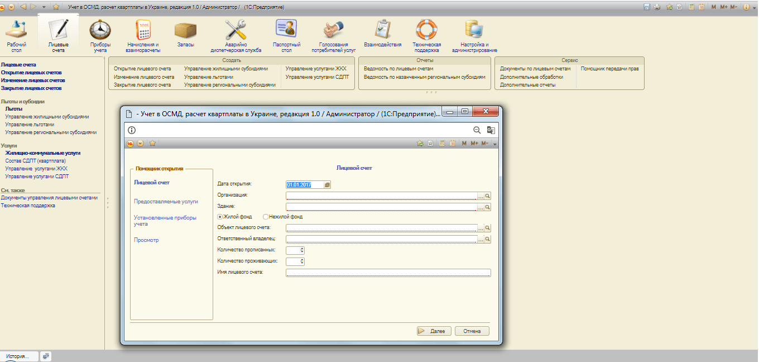
Task: Open calculator in dialog toolbar
Action: (442, 143)
